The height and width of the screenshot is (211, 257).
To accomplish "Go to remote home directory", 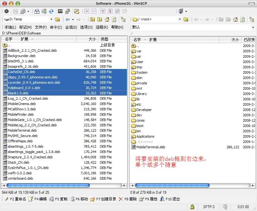I will click(x=235, y=19).
